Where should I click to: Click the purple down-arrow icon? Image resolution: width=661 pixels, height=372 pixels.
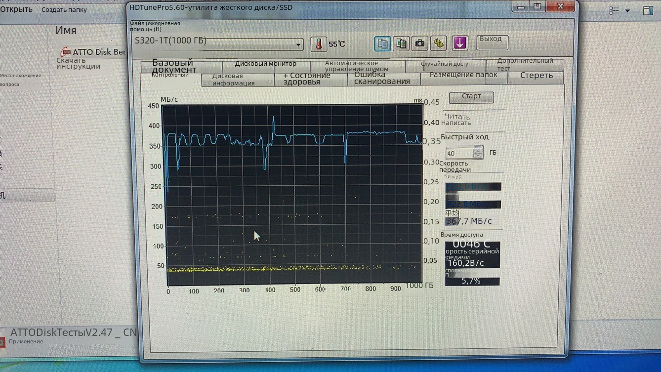coord(459,43)
